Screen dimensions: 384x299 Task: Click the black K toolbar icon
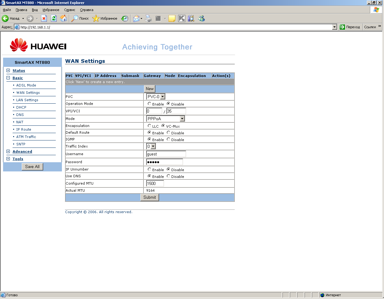(x=182, y=18)
